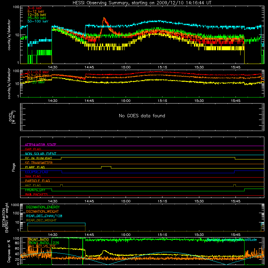Click the GOES W m-2 axis title

(x=12, y=117)
